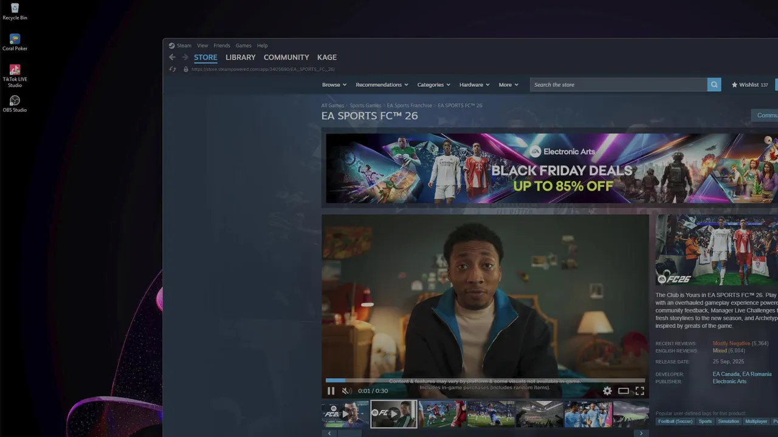Click the lock icon beside the URL
Viewport: 778px width, 437px height.
point(186,69)
